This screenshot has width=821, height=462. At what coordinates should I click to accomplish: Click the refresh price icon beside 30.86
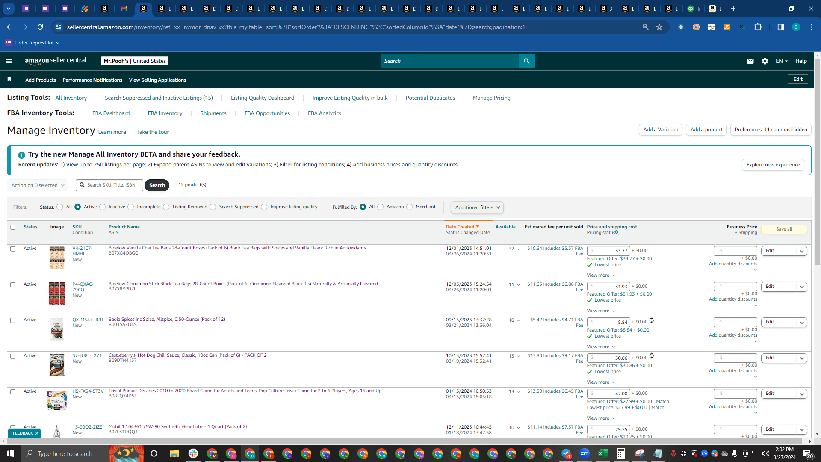coord(652,356)
